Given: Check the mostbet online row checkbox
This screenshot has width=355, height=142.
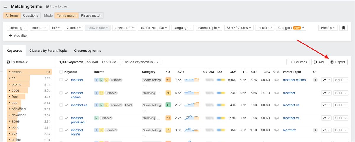Looking at the screenshot, I should point(61,130).
